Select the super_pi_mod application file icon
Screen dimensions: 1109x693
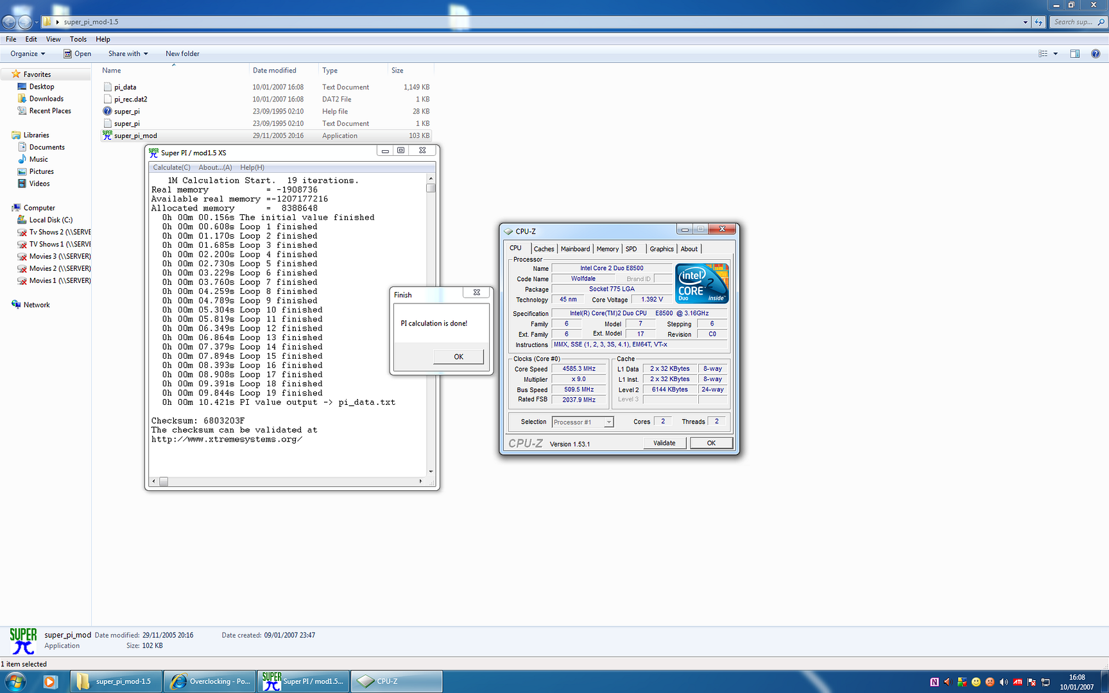(x=107, y=135)
